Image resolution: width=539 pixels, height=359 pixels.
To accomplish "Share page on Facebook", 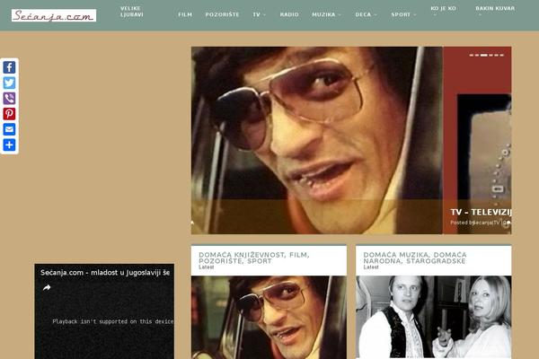I will [9, 67].
